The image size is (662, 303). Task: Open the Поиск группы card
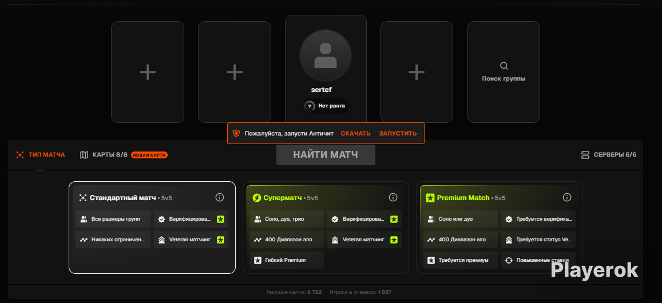point(504,71)
